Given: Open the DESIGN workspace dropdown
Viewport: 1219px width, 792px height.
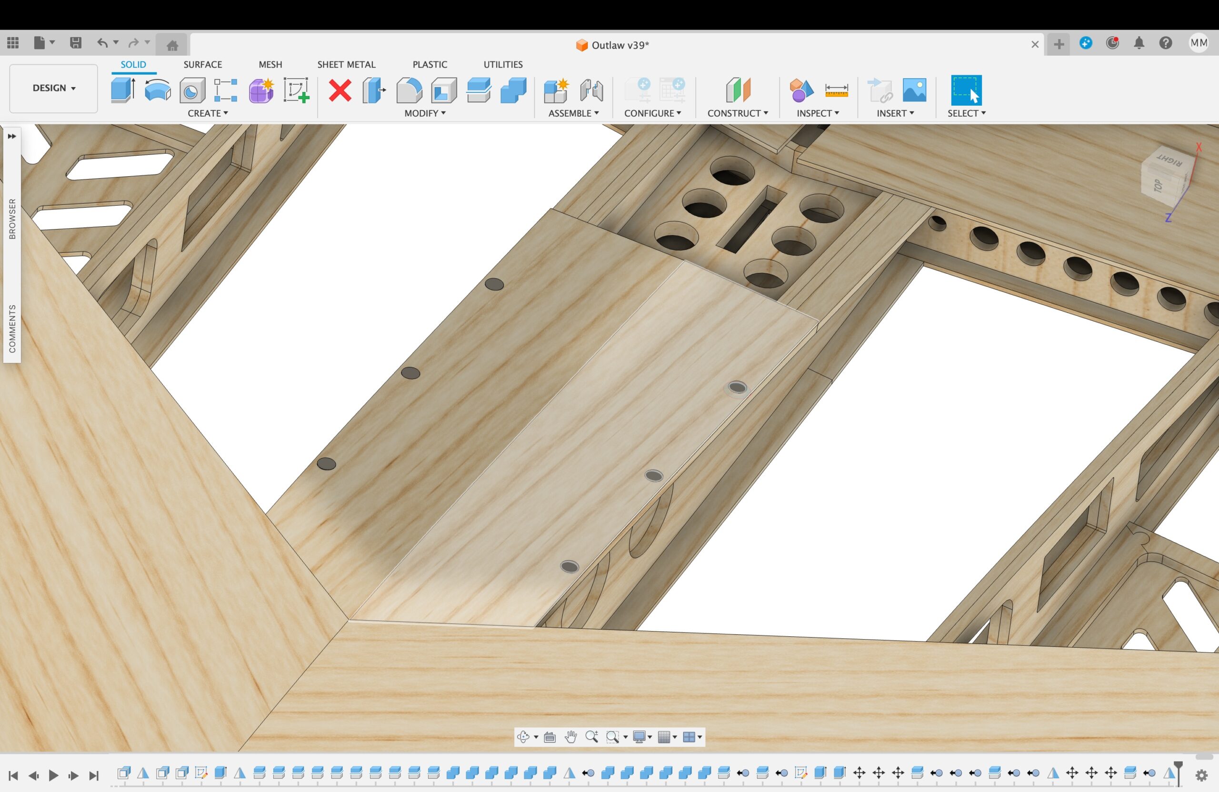Looking at the screenshot, I should coord(54,88).
